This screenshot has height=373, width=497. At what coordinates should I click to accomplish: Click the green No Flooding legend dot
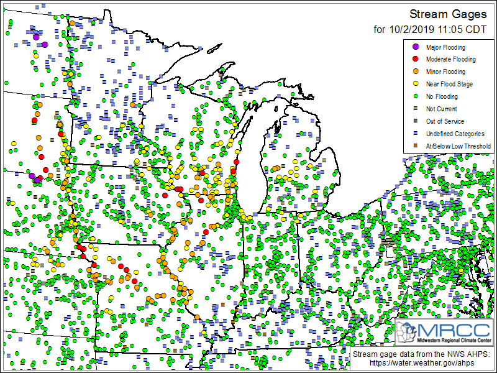coord(416,97)
